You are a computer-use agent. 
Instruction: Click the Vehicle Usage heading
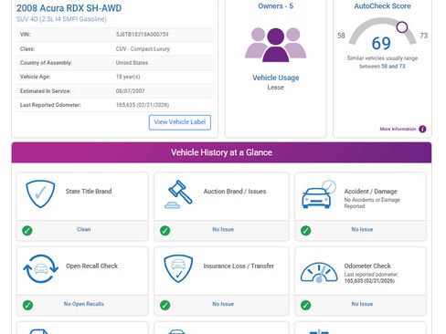click(x=276, y=78)
